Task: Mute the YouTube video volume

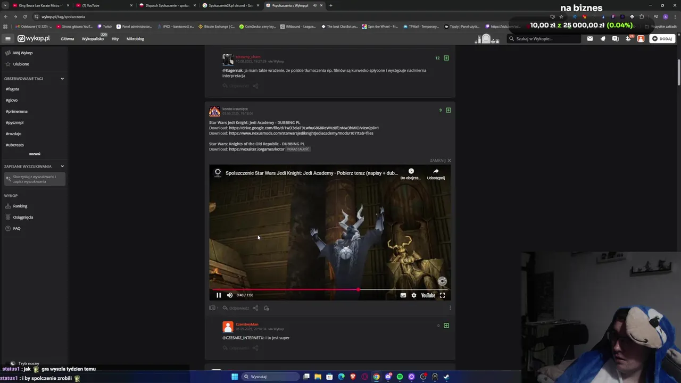Action: (230, 295)
